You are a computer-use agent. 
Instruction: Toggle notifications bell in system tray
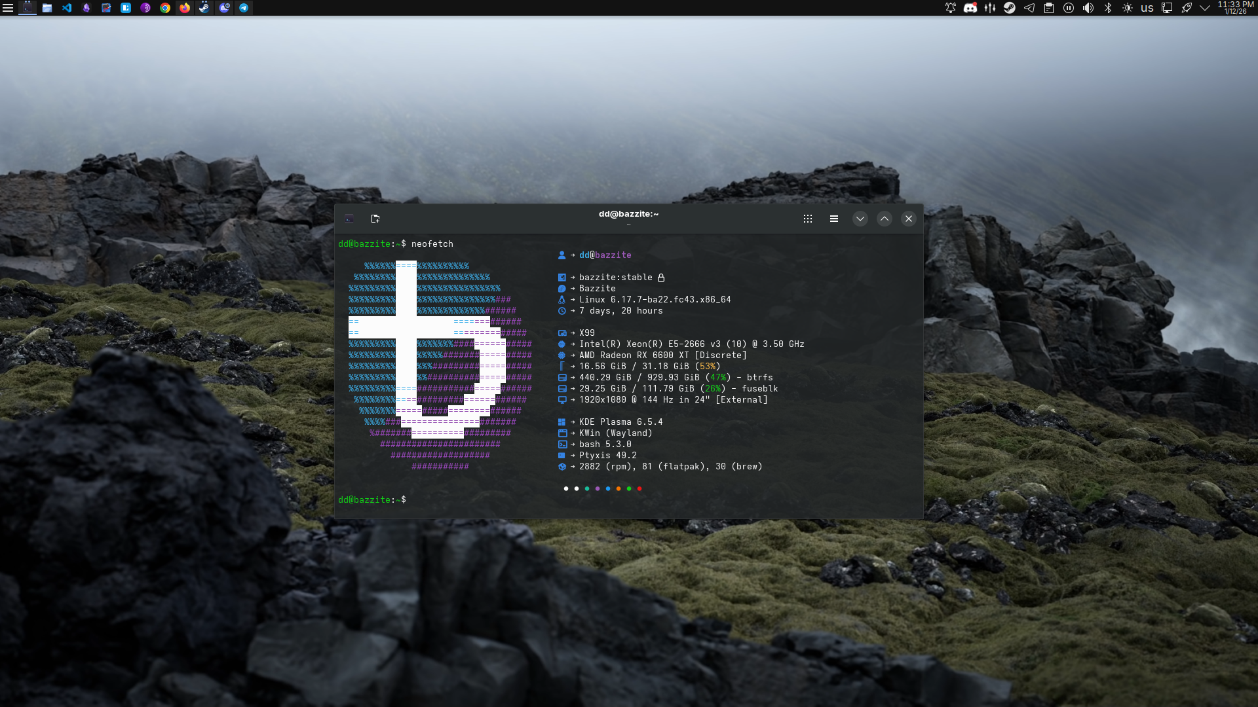coord(951,8)
